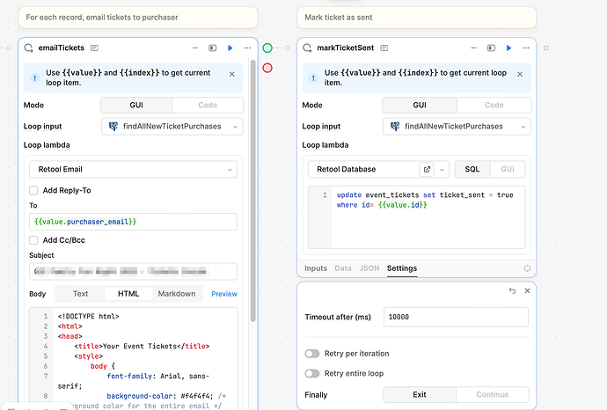
Task: Select HTML body format tab
Action: 128,294
